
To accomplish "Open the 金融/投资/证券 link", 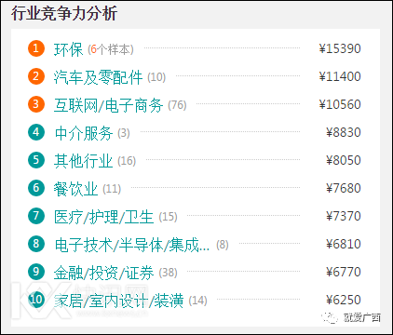I will (103, 273).
